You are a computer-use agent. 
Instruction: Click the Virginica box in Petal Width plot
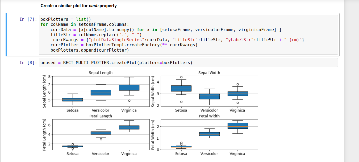coord(237,126)
